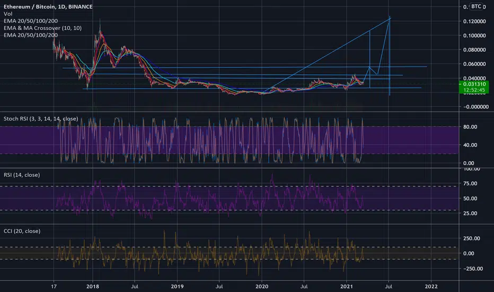The width and height of the screenshot is (494, 292).
Task: Click the 75.00 level on RSI scale
Action: (470, 184)
